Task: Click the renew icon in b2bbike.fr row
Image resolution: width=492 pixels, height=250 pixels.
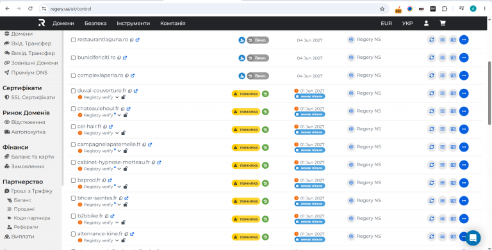Action: 431,219
